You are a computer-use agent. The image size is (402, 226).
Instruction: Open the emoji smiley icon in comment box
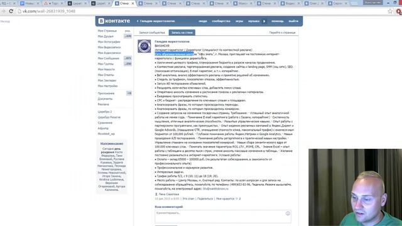click(x=288, y=213)
